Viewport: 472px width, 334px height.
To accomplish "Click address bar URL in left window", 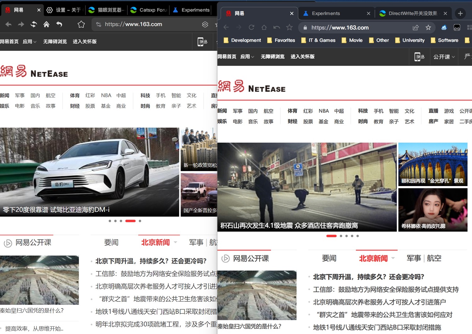I will 133,24.
